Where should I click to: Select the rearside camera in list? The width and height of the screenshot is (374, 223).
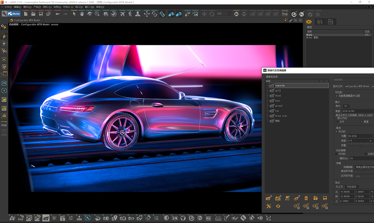coord(299,86)
